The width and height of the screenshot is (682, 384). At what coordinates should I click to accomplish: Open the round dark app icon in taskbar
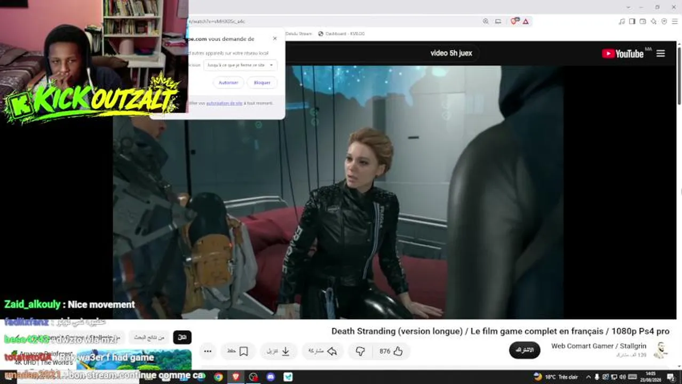pos(253,377)
